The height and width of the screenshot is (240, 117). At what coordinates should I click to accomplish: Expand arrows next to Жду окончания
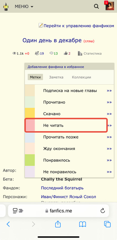(x=109, y=148)
